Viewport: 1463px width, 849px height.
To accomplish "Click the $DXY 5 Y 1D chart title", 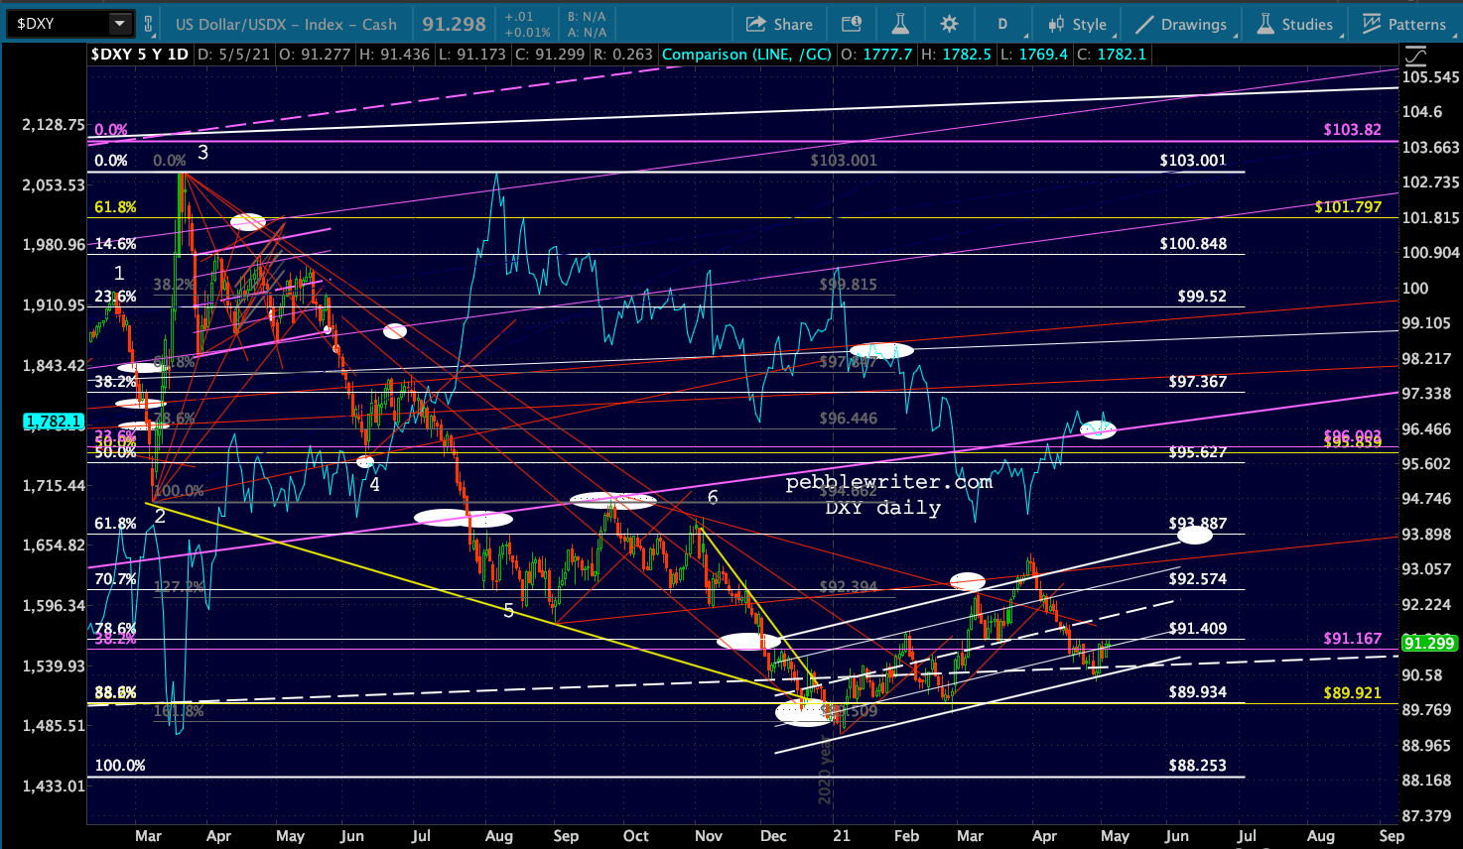I will tap(139, 55).
